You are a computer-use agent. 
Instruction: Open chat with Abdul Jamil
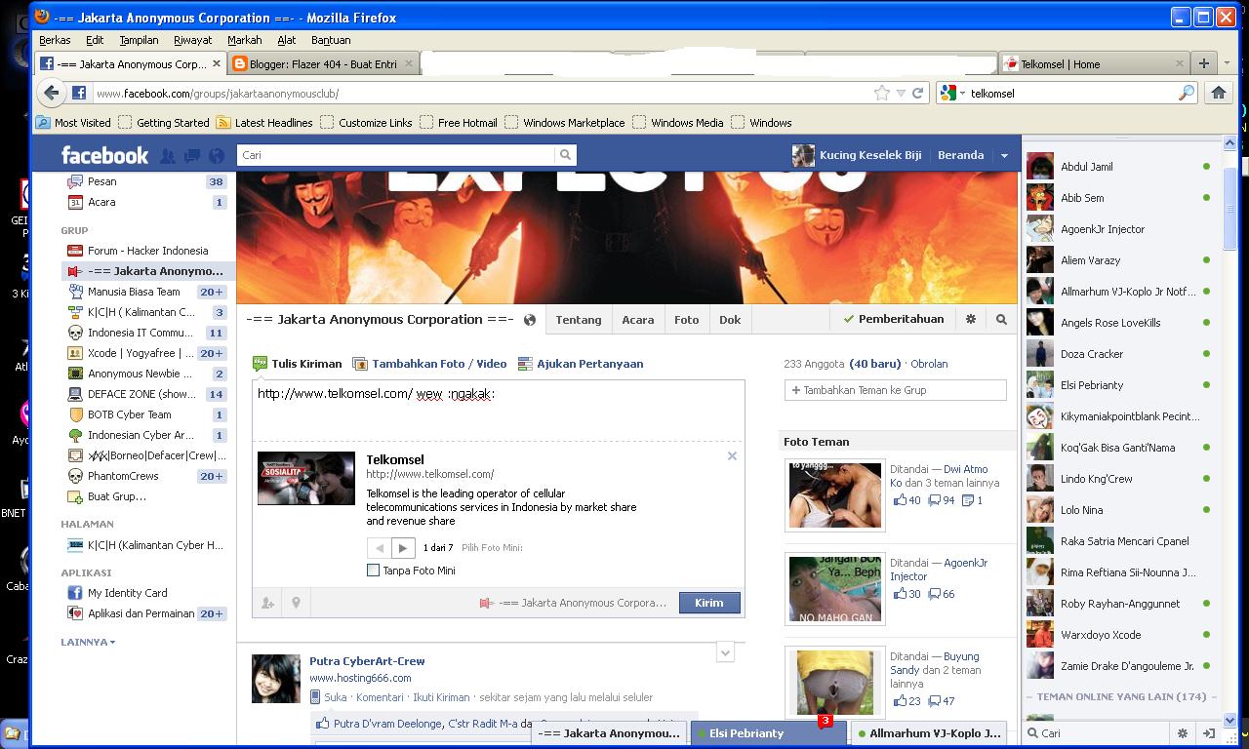click(x=1119, y=167)
